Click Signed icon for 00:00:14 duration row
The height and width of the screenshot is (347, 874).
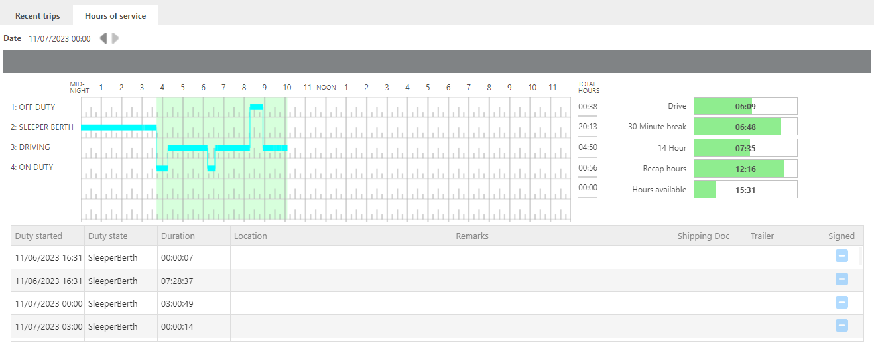[842, 325]
